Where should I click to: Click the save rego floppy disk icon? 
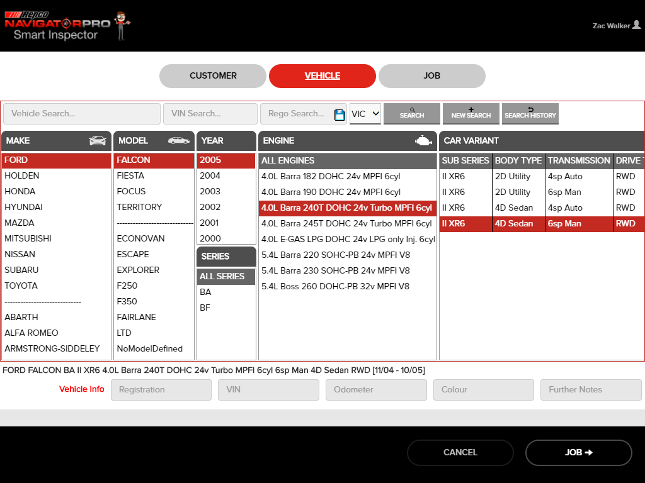point(340,114)
